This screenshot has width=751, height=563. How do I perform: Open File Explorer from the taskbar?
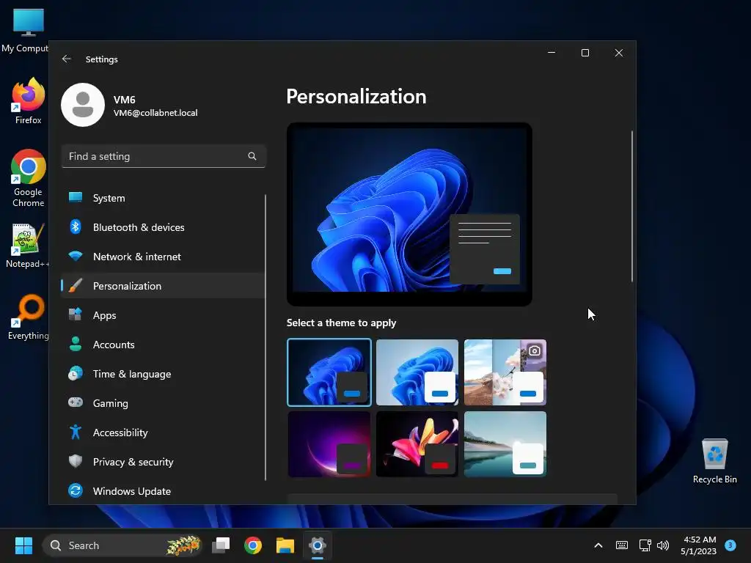coord(285,545)
